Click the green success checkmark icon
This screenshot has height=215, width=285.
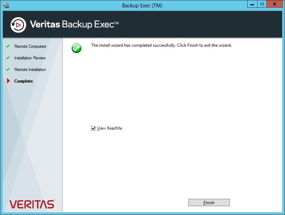click(77, 48)
